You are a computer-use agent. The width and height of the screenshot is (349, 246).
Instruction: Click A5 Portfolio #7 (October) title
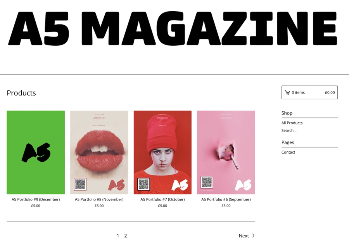pyautogui.click(x=162, y=199)
